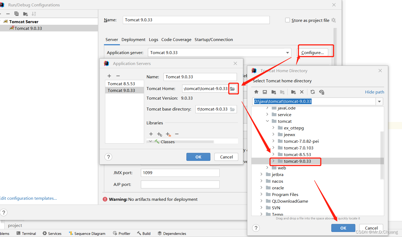Go to home directory in file chooser

point(256,92)
